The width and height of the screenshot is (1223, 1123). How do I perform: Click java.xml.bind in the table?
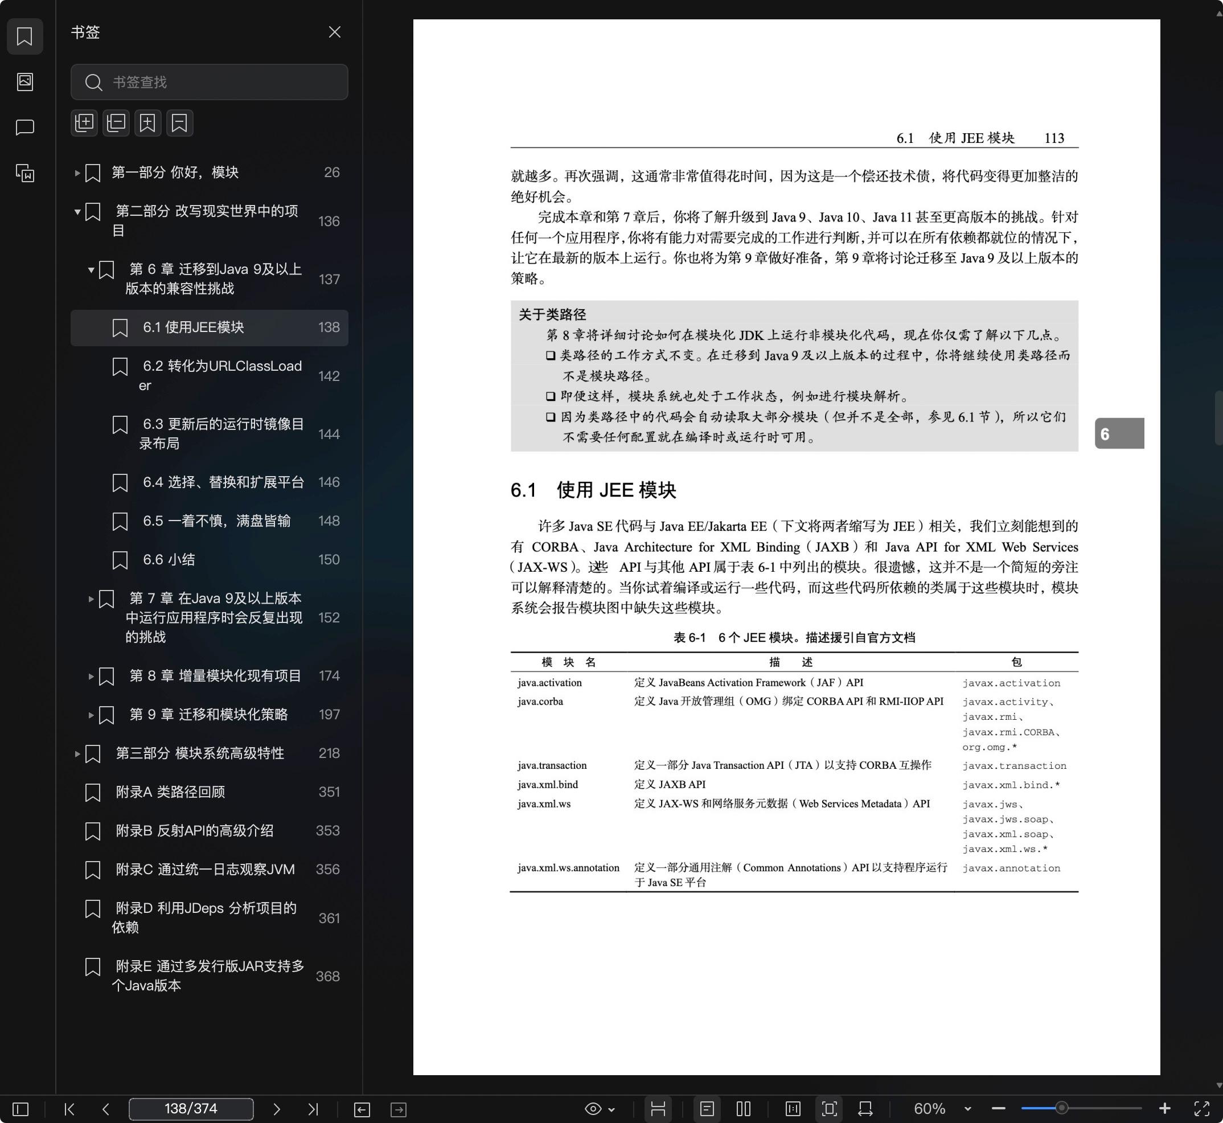pyautogui.click(x=547, y=785)
